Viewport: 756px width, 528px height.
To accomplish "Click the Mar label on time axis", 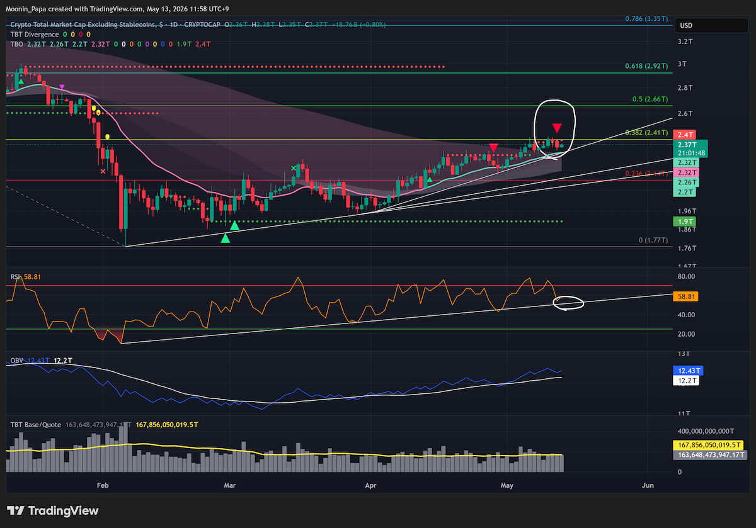I will pos(230,485).
